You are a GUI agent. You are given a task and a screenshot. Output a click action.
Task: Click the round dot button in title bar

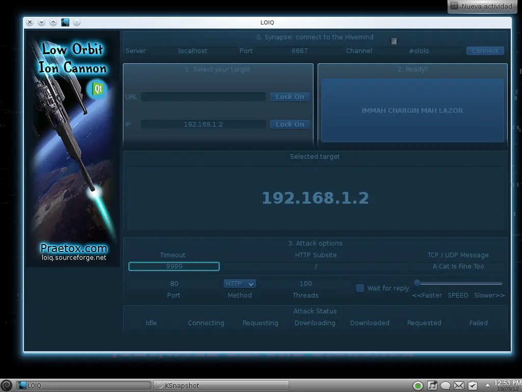[x=76, y=22]
